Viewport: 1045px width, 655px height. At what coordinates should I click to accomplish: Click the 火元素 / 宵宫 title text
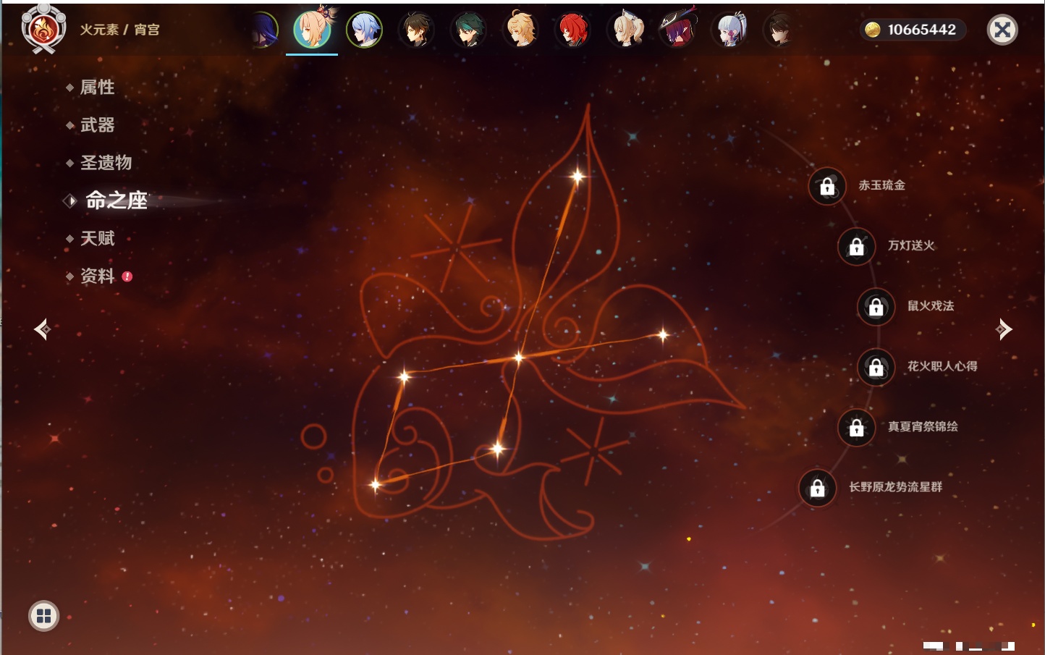[x=119, y=30]
